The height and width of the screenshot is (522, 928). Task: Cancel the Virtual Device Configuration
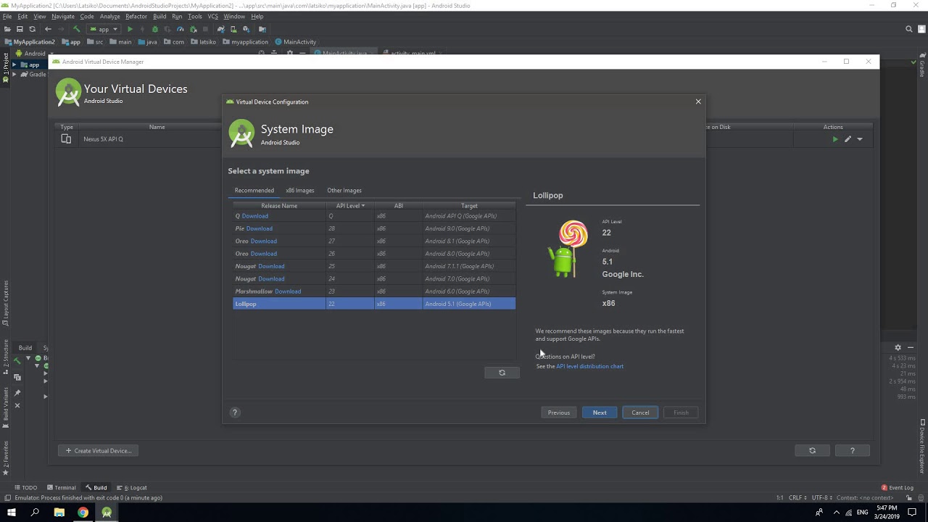(x=640, y=413)
